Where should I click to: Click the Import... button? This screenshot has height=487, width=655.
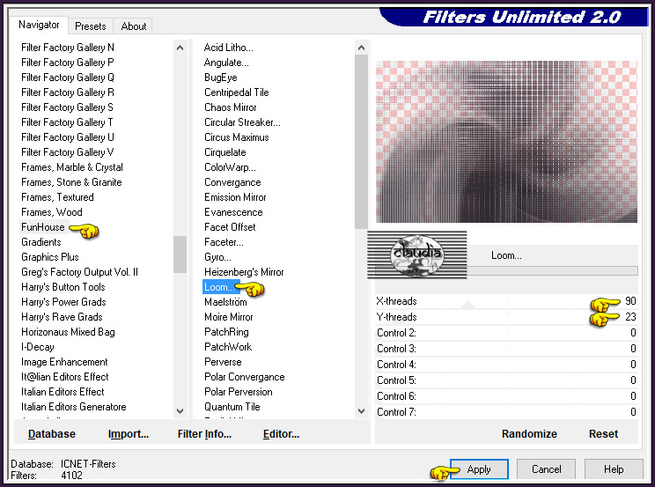click(x=129, y=434)
